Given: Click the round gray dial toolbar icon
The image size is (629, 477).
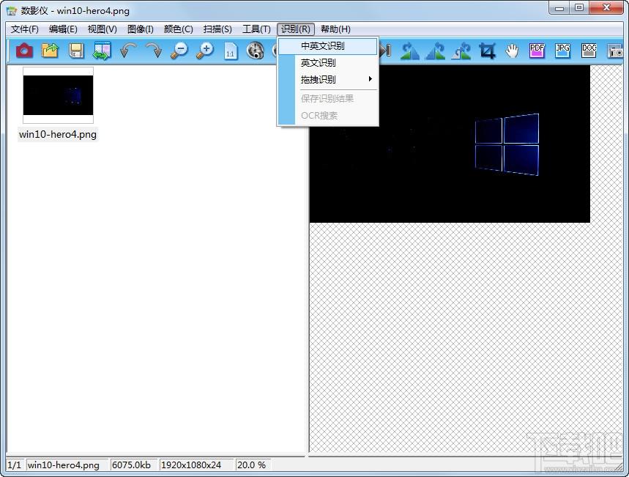Looking at the screenshot, I should [256, 51].
